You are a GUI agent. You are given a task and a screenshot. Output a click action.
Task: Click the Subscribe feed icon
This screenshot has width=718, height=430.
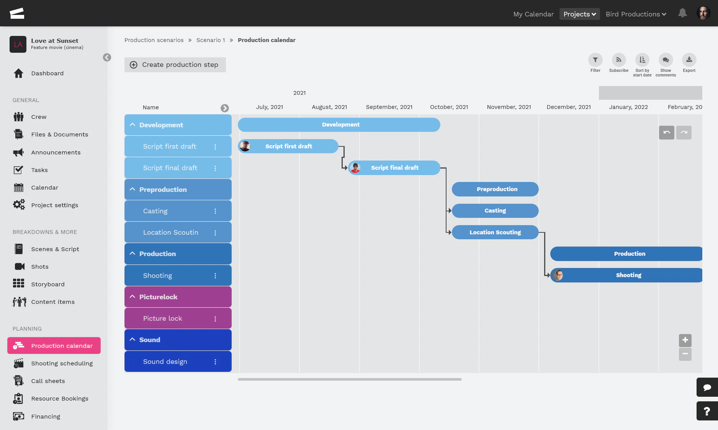pos(618,60)
